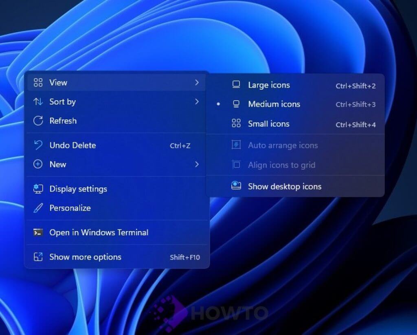The width and height of the screenshot is (417, 335).
Task: Toggle Align icons to grid option
Action: pos(295,165)
